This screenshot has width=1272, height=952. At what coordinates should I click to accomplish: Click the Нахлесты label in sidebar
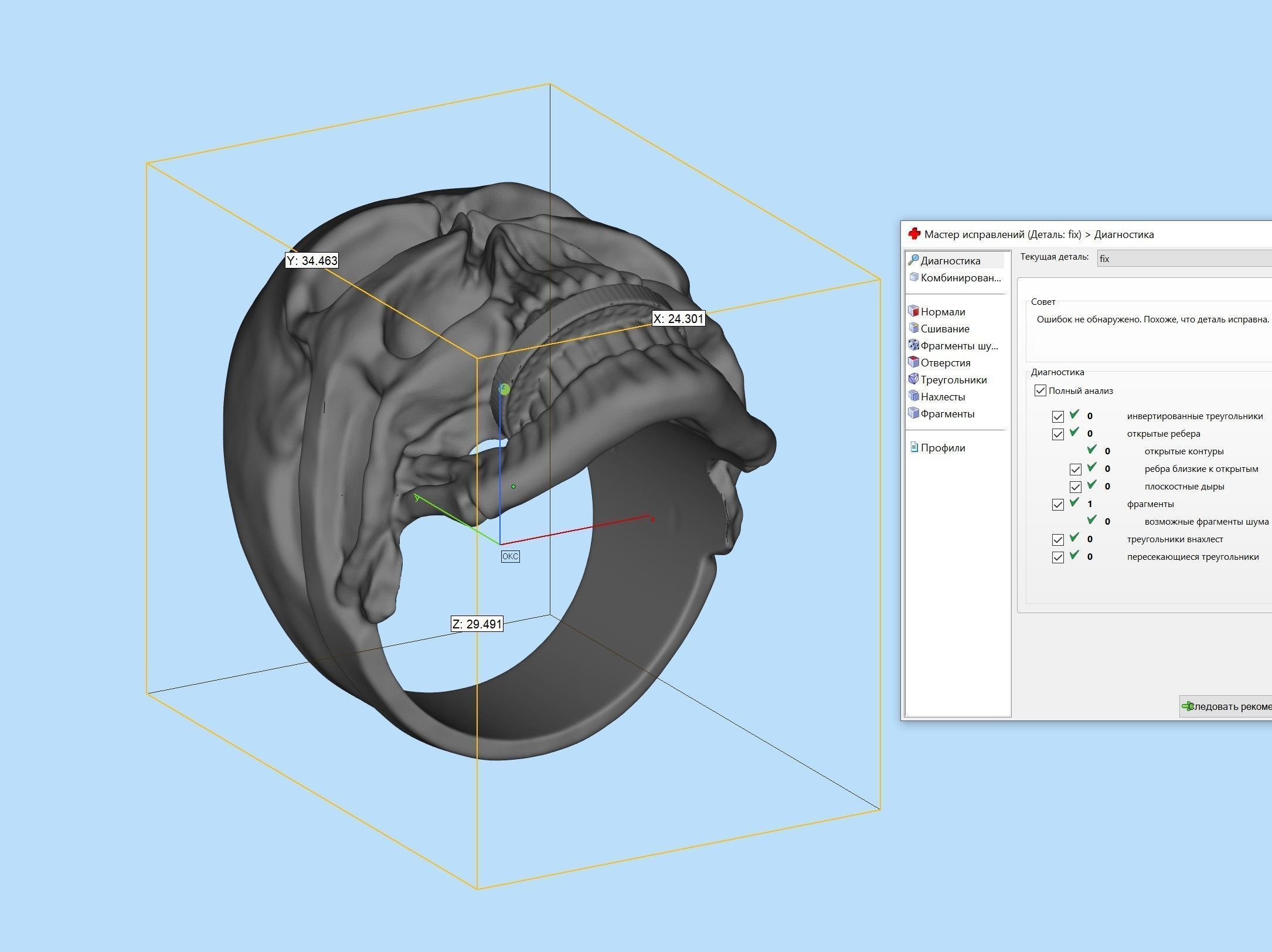pos(943,396)
